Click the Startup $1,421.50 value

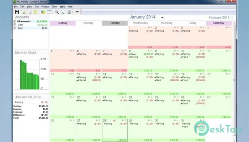pyautogui.click(x=43, y=106)
